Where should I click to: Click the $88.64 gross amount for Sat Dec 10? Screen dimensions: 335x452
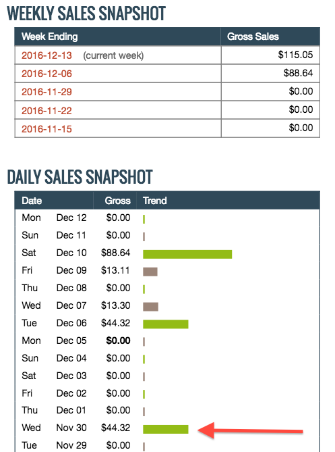click(x=115, y=253)
